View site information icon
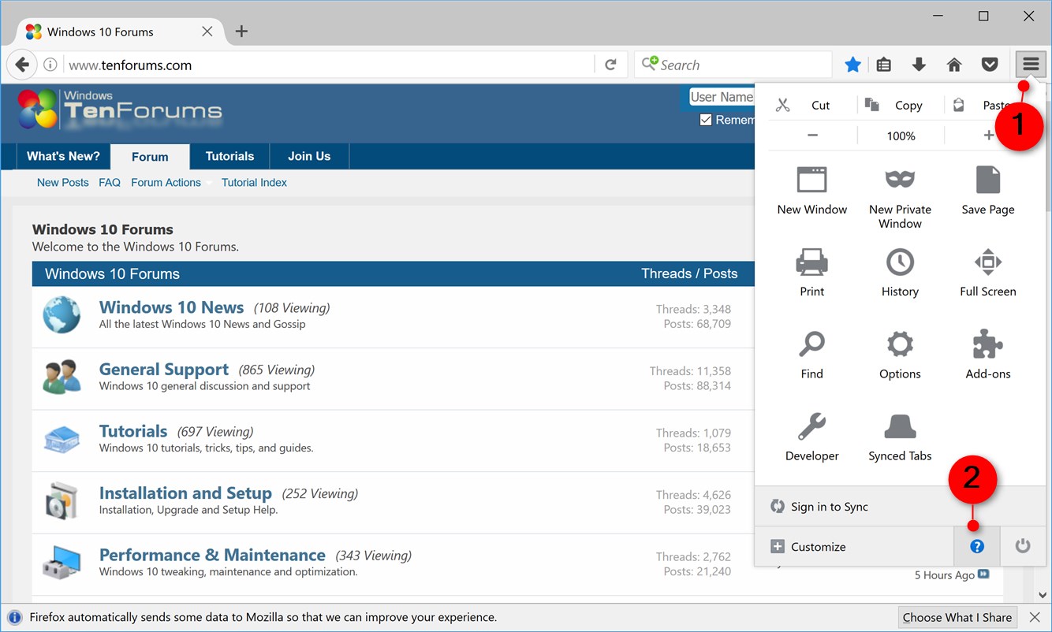 coord(49,65)
